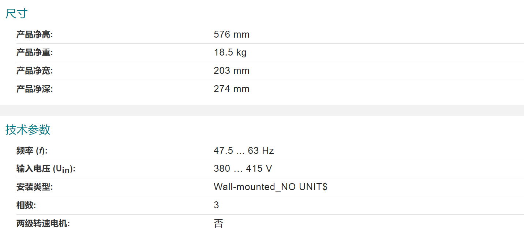Select the 产品净宽 label
Screen dimensions: 524x239
pyautogui.click(x=35, y=71)
